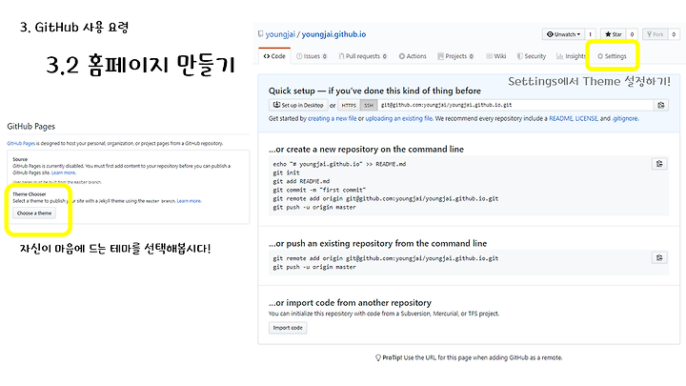686x386 pixels.
Task: Open the Security tab
Action: click(531, 56)
